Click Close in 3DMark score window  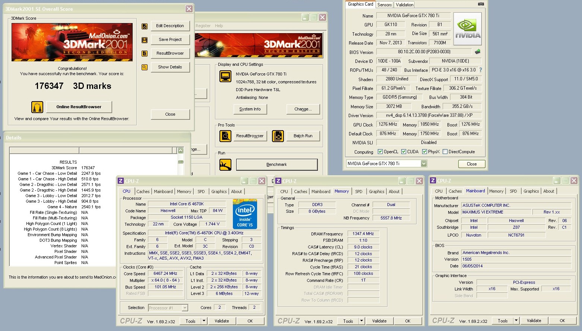170,115
